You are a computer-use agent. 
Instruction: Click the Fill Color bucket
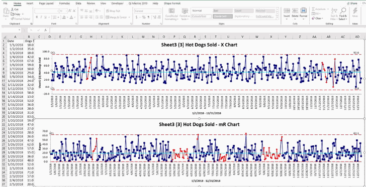[x=64, y=17]
